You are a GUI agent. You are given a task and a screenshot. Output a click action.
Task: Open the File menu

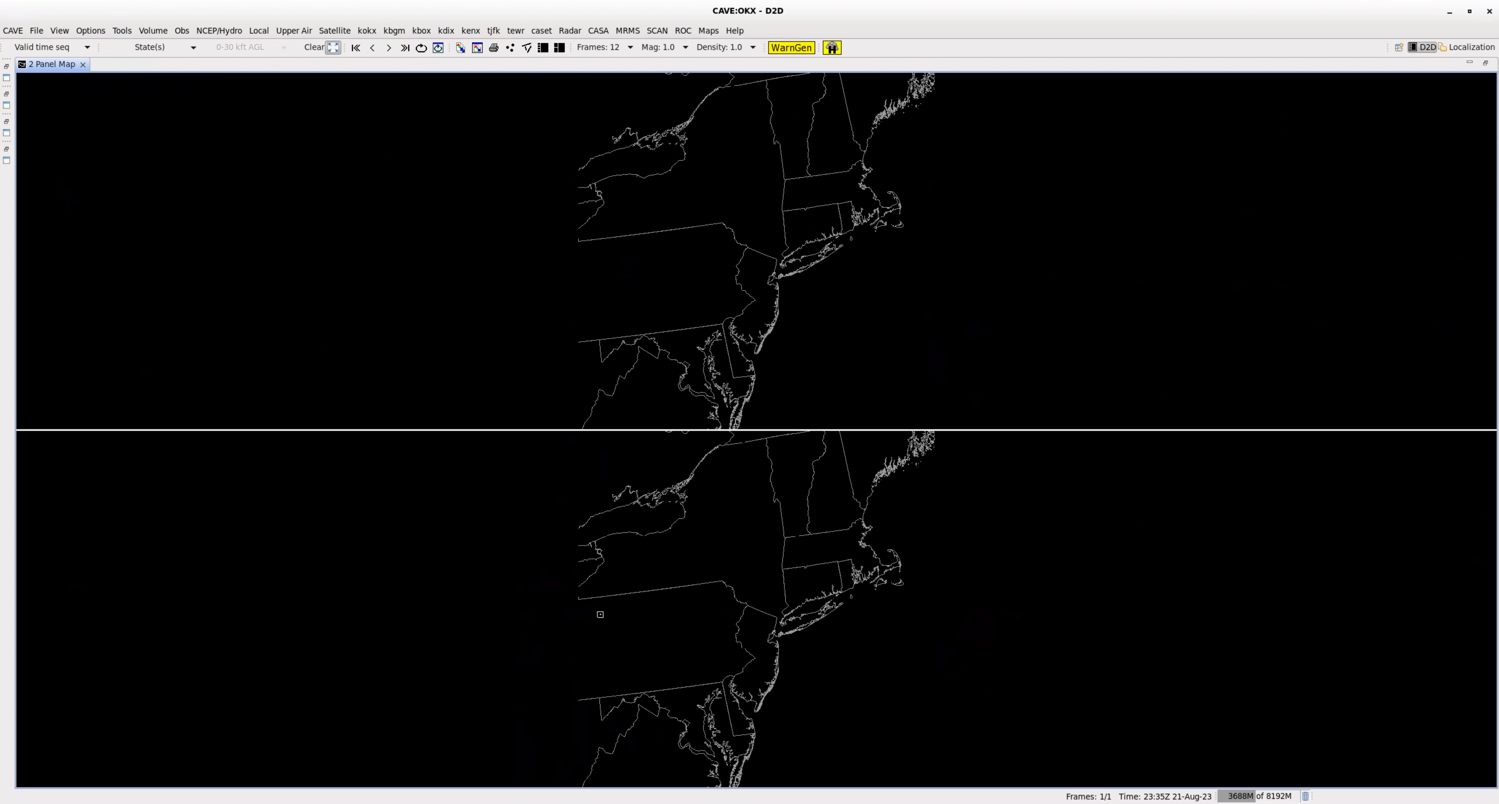36,30
